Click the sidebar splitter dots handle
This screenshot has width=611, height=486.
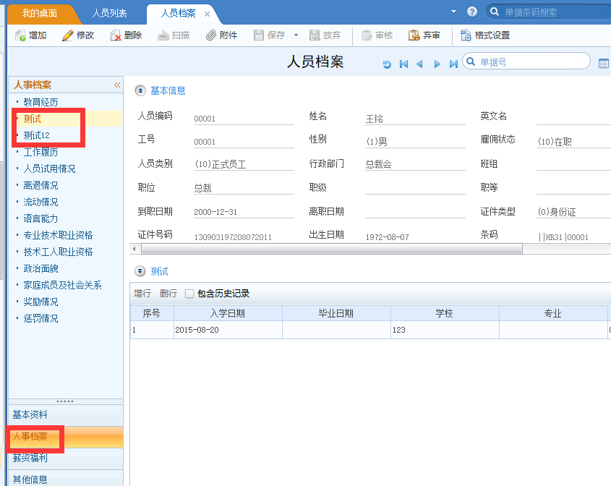point(64,401)
